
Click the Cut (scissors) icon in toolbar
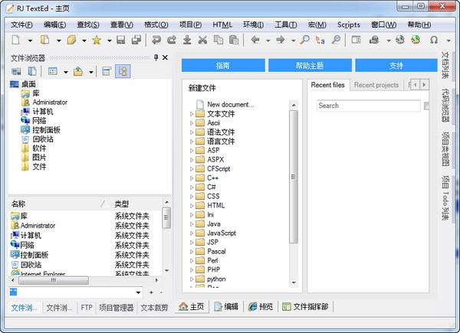(x=202, y=40)
